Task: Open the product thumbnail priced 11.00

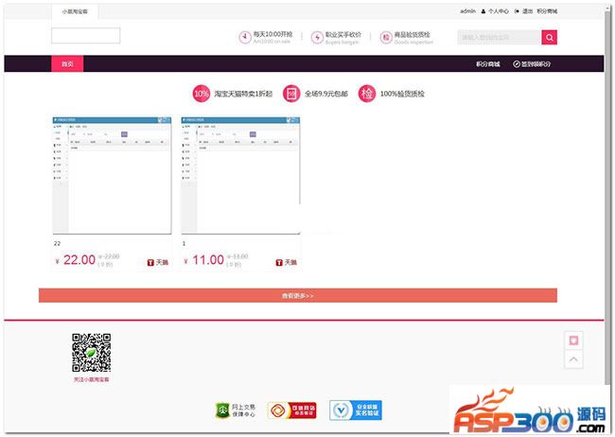Action: pos(240,175)
